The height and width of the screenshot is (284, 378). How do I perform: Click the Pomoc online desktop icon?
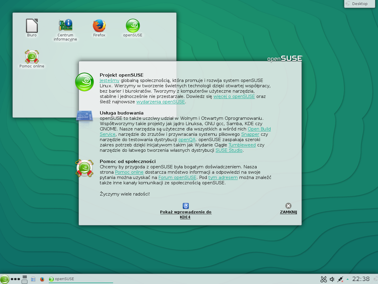(x=32, y=57)
